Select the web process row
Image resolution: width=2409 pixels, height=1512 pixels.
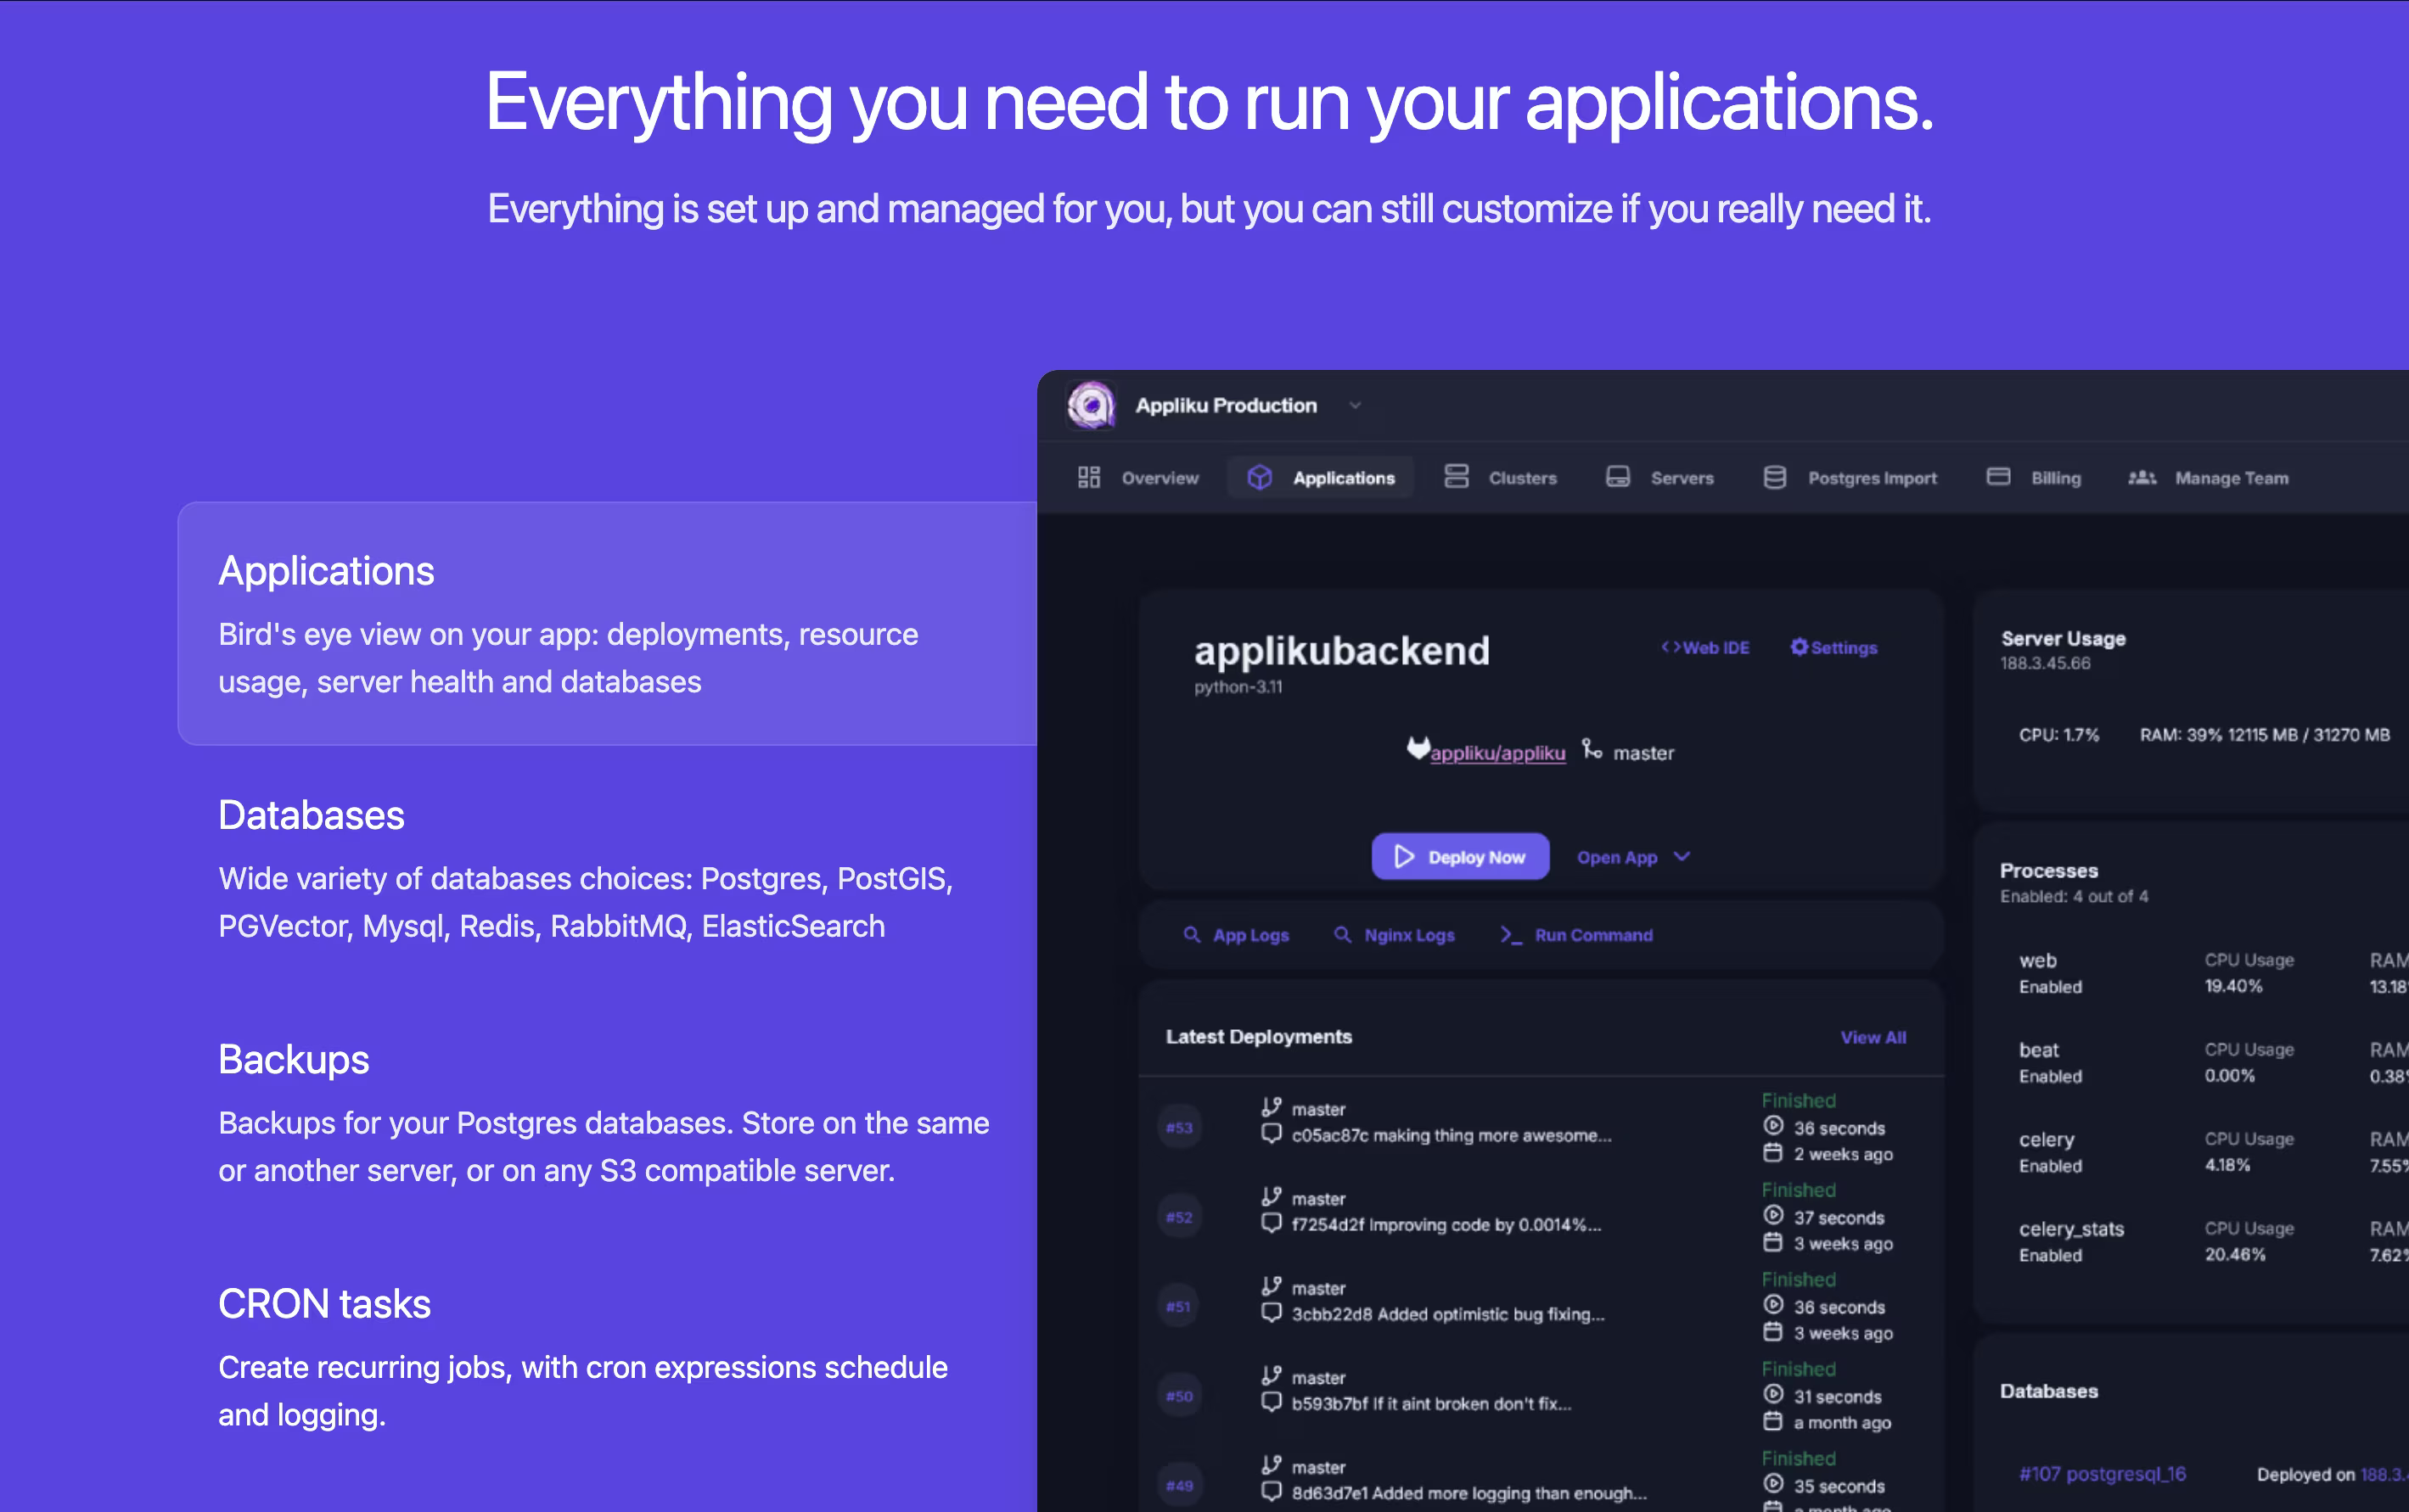(2213, 973)
